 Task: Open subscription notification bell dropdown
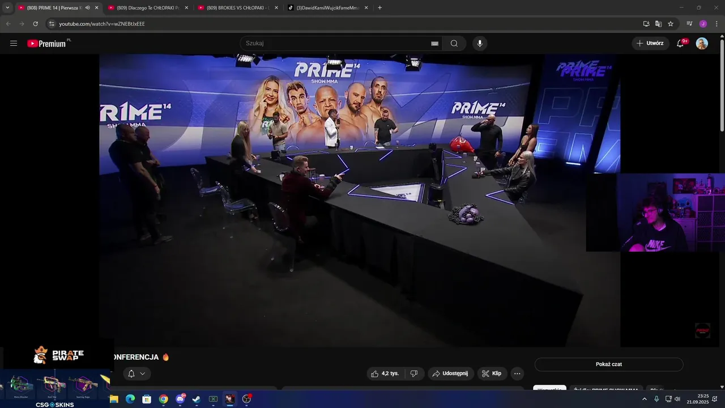tap(137, 373)
